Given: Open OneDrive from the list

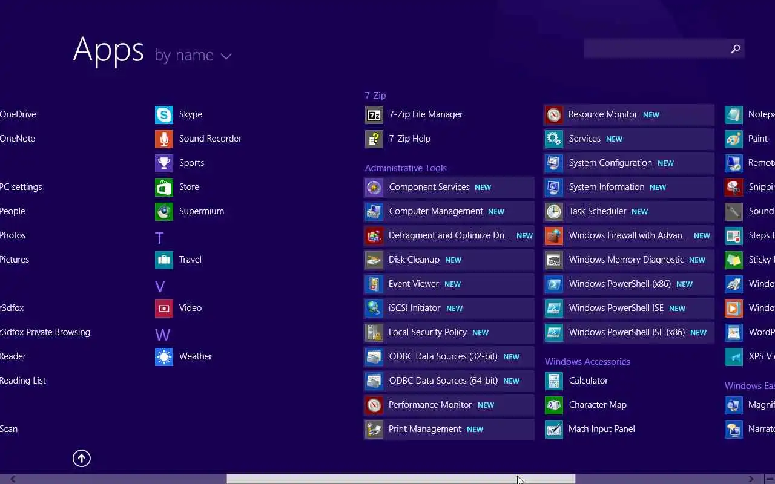Looking at the screenshot, I should point(18,114).
